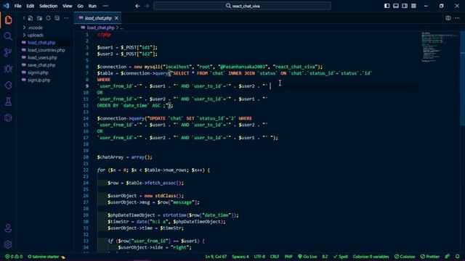Image resolution: width=465 pixels, height=261 pixels.
Task: Open the Extensions view in activity bar
Action: 8,86
